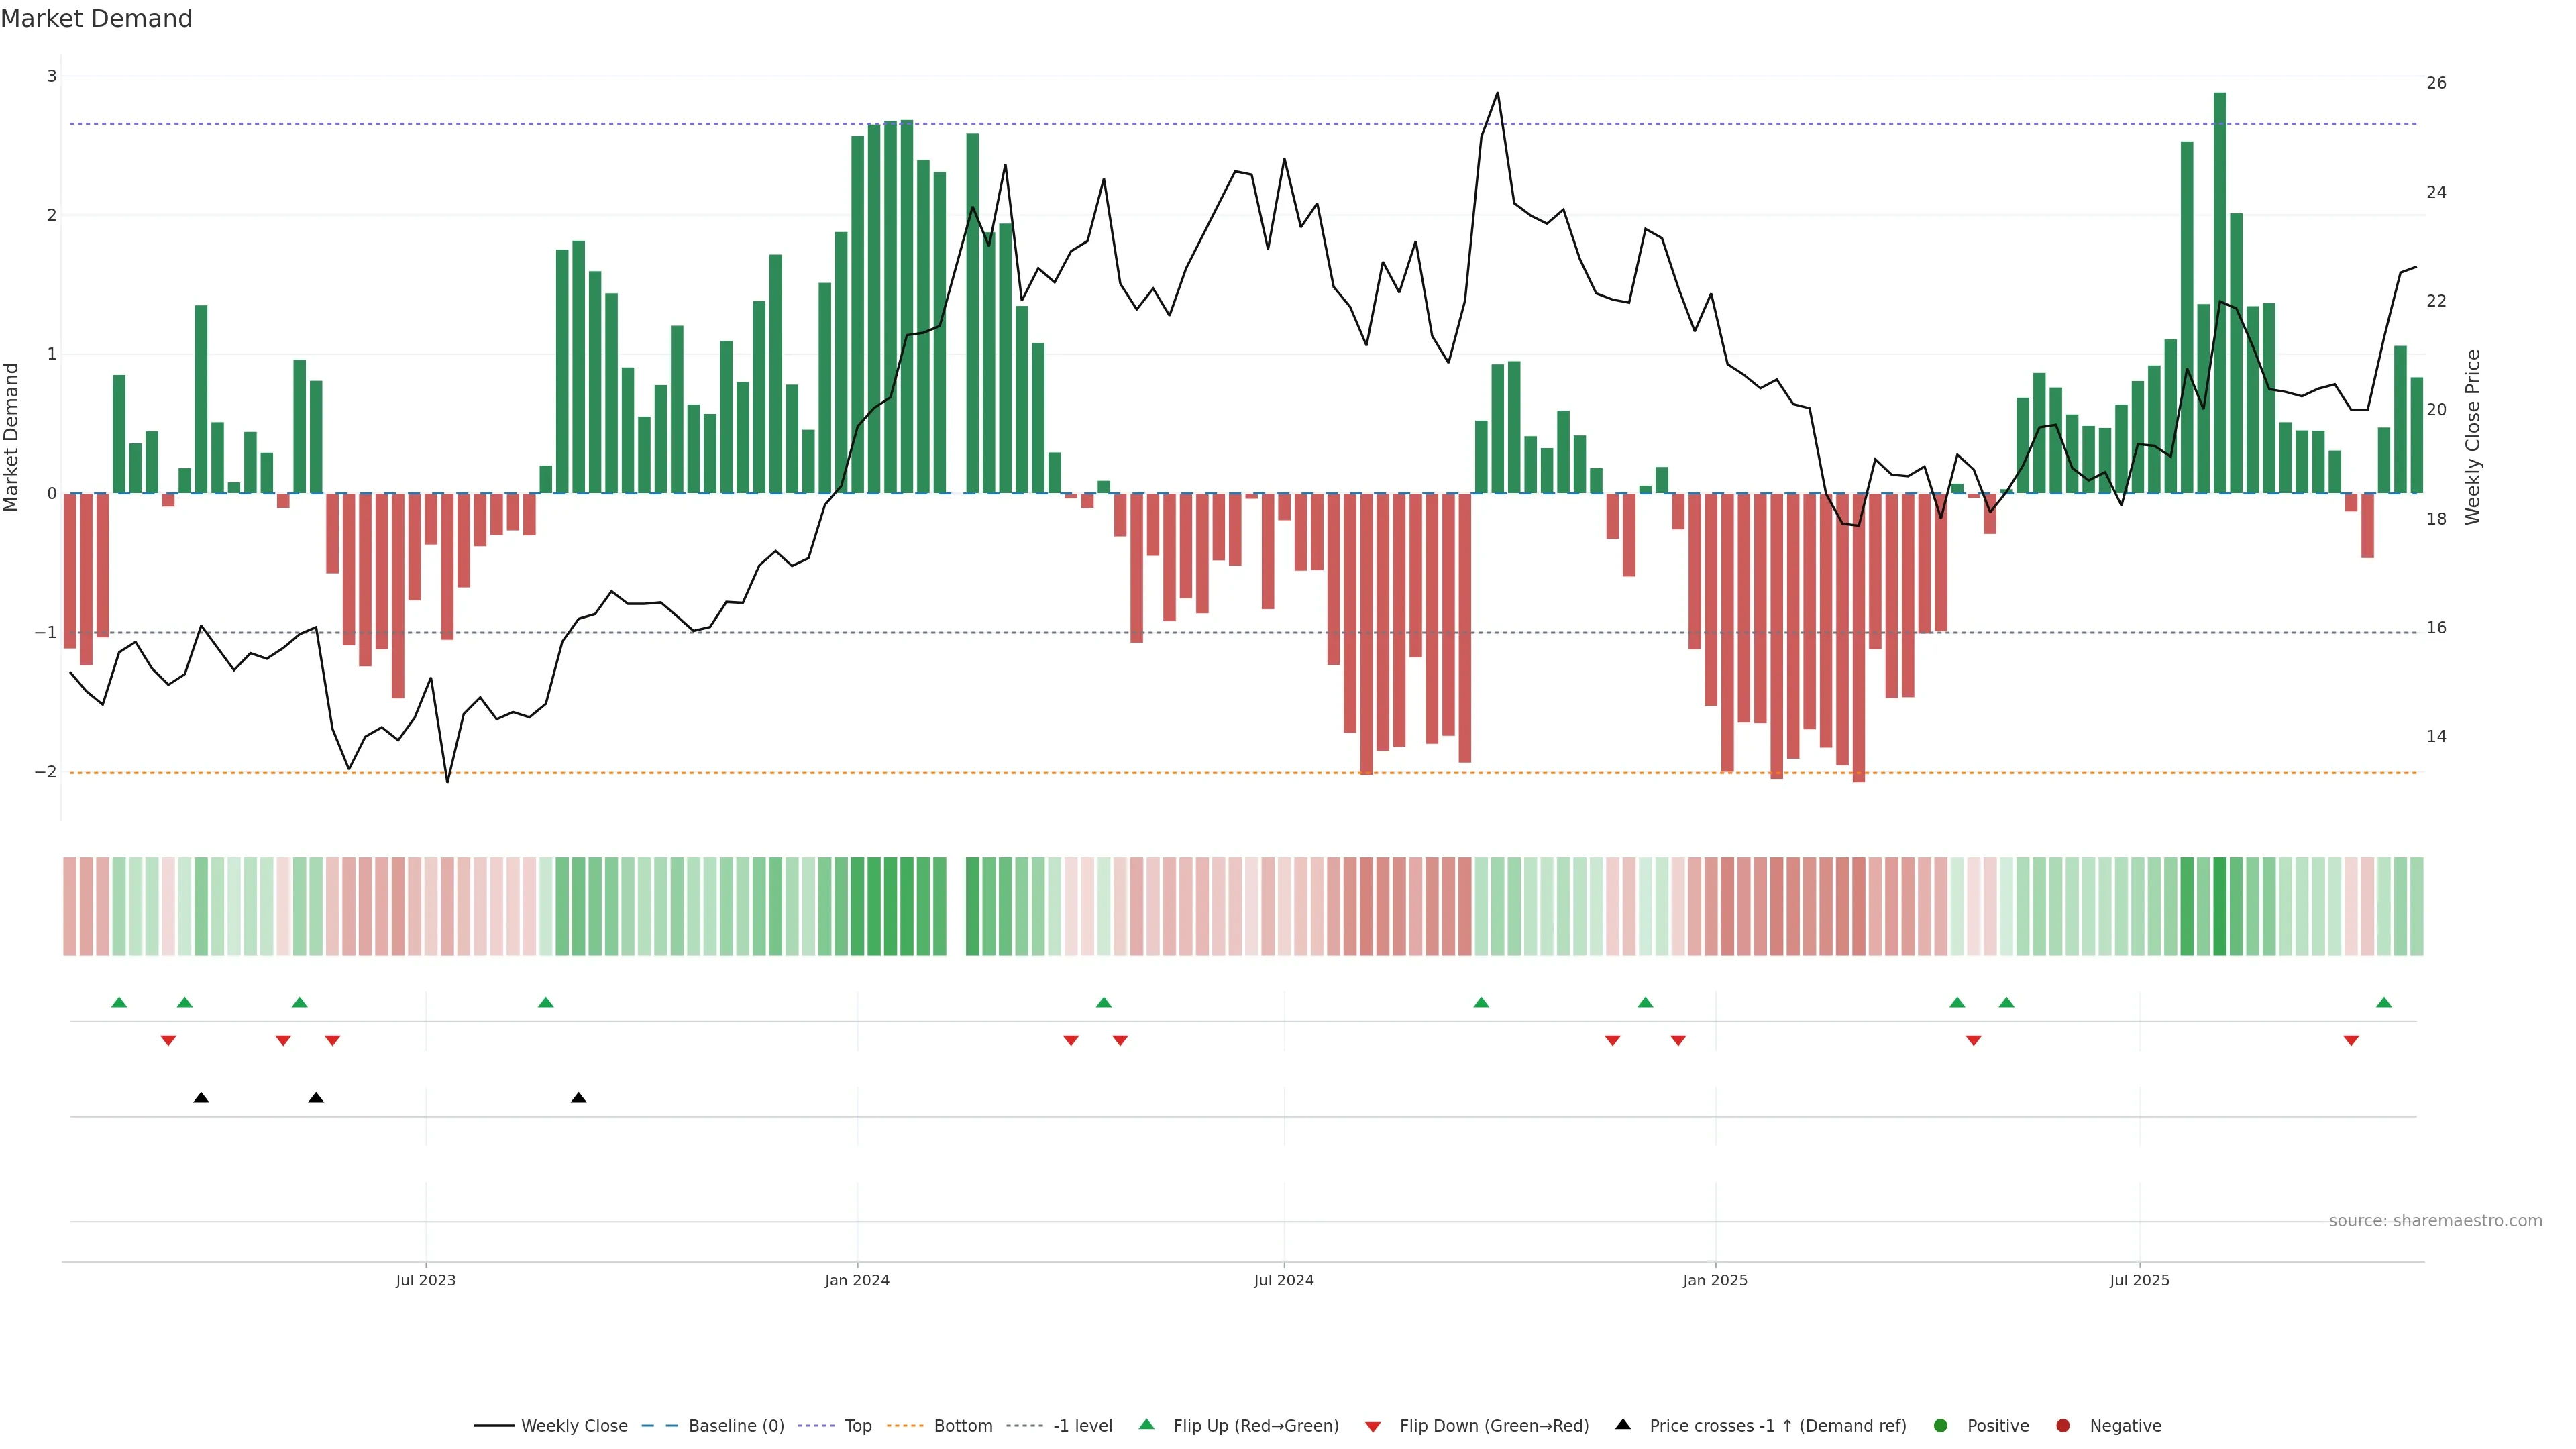Screen dimensions: 2576x1449
Task: Click the black triangle Price crosses legend icon
Action: (x=1623, y=1424)
